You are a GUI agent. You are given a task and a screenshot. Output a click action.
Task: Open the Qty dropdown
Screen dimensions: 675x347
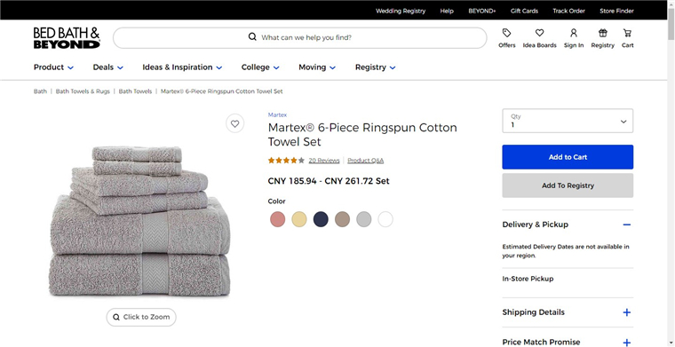pyautogui.click(x=568, y=121)
